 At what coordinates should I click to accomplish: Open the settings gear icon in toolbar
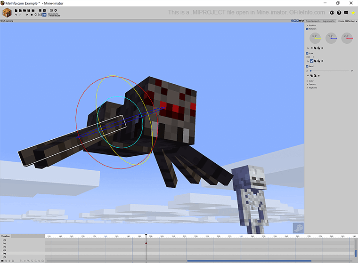pyautogui.click(x=56, y=10)
